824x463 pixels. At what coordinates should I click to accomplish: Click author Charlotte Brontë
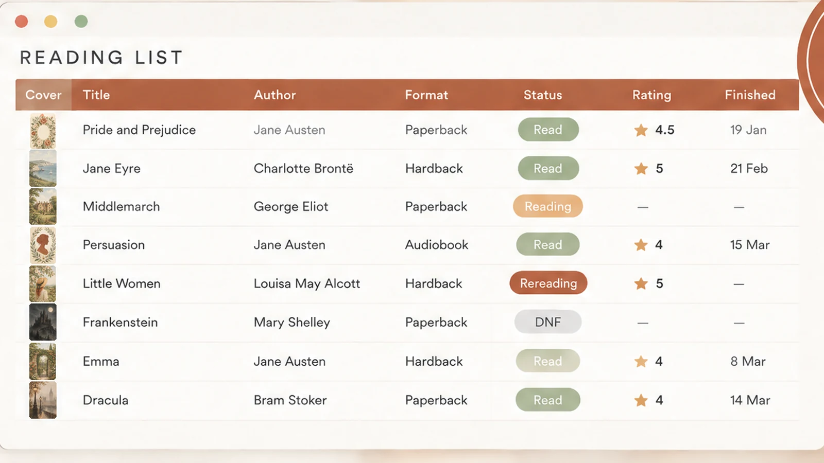304,169
